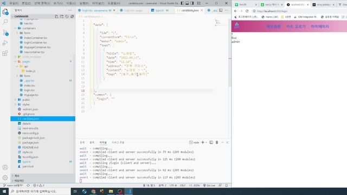Create a new terminal with plus icon
Image resolution: width=347 pixels, height=195 pixels.
202,142
